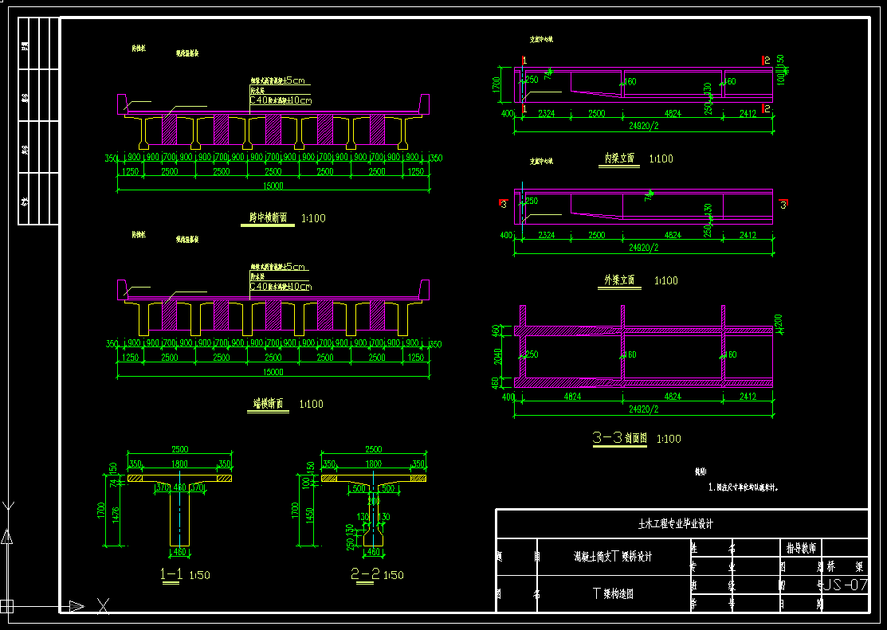Viewport: 887px width, 630px height.
Task: Select the 土木工程专业毕业设计 header text
Action: point(675,524)
